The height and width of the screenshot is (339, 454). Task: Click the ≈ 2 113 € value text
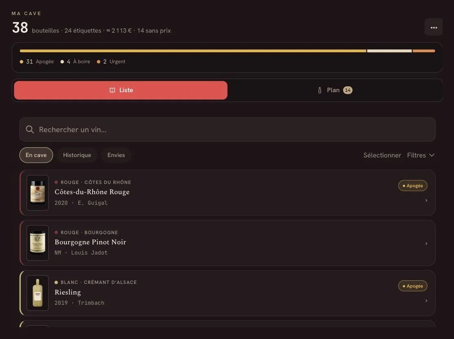click(x=119, y=31)
